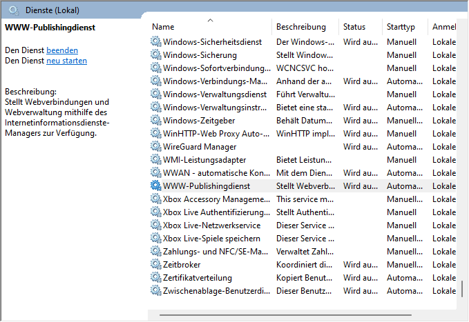This screenshot has height=322, width=469.
Task: Click the sort arrow above the Name column
Action: (x=210, y=20)
